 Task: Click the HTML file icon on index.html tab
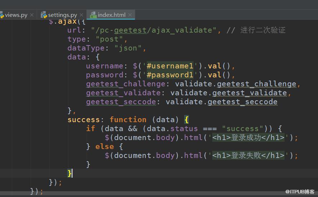[93, 15]
